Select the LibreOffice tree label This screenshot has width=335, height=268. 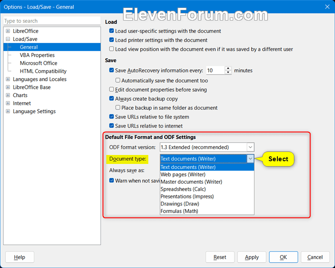tap(25, 31)
